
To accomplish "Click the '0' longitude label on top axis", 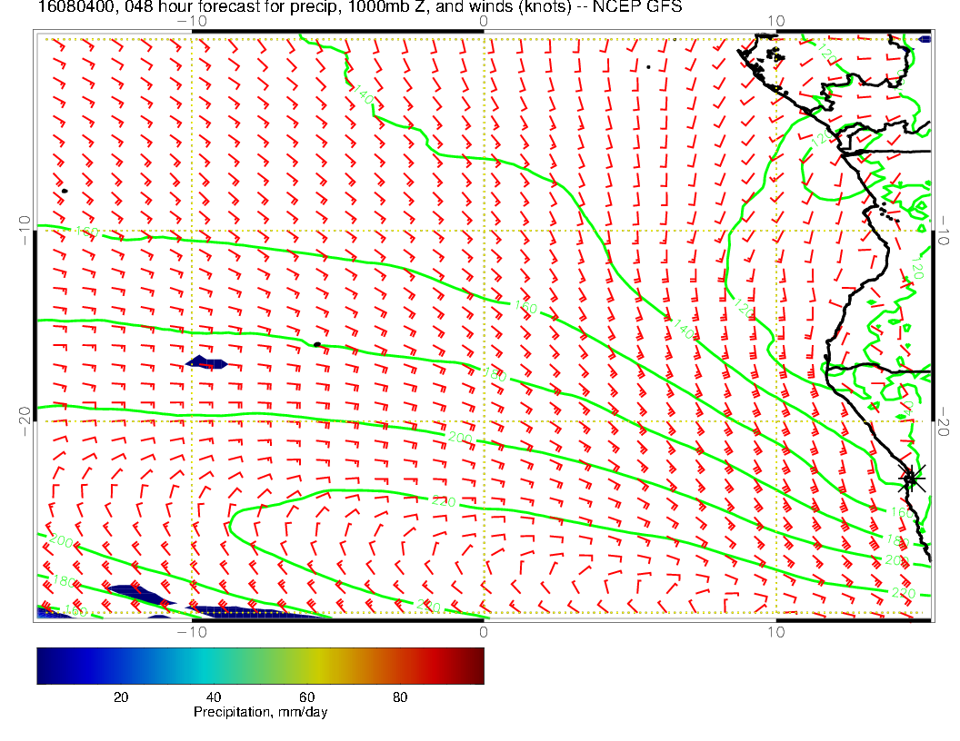I will [x=484, y=22].
